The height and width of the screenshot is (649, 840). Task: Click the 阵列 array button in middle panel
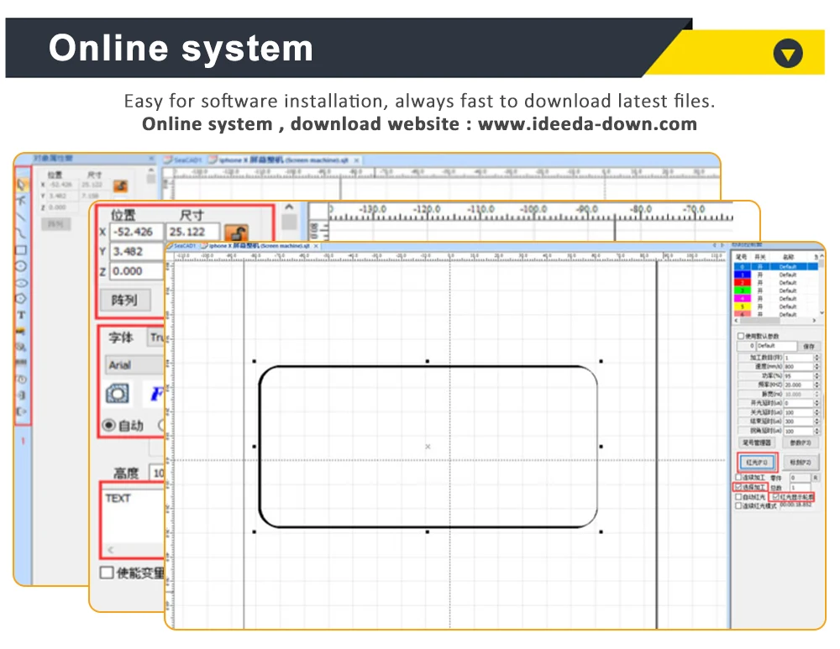click(x=124, y=300)
